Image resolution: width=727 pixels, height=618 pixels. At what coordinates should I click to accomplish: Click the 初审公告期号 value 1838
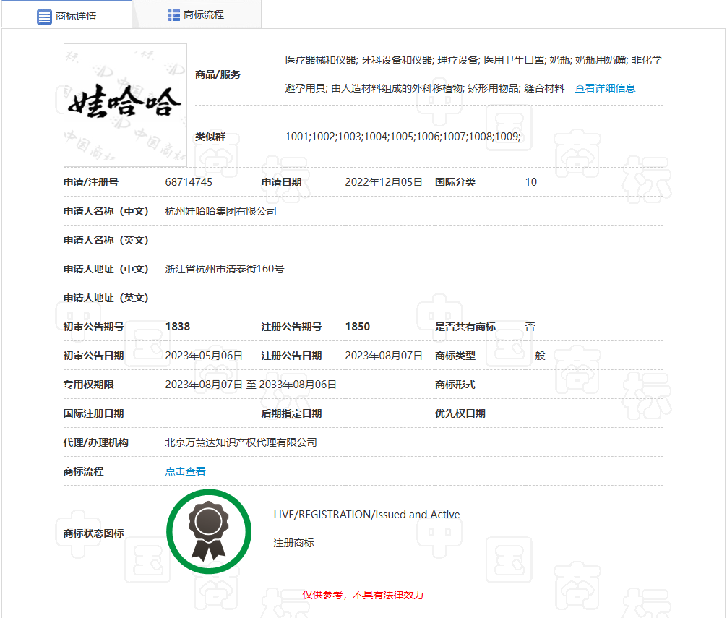(178, 327)
